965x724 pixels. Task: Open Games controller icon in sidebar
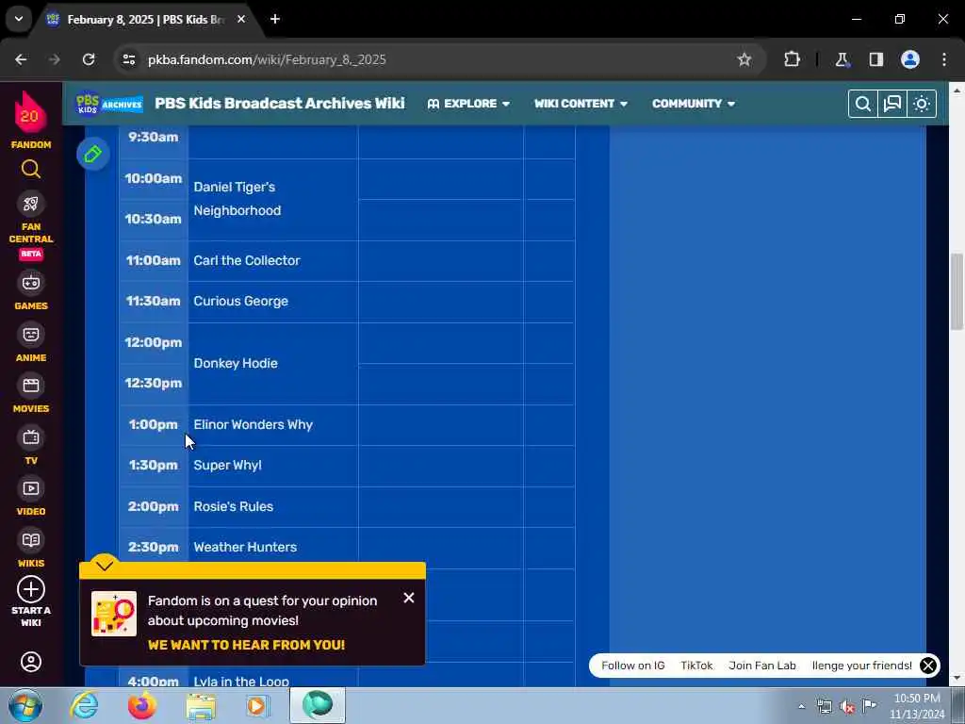coord(31,283)
